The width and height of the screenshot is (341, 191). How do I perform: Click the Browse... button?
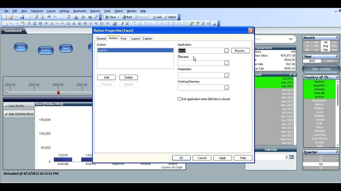click(240, 51)
